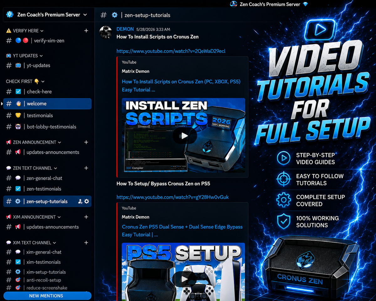Open channel settings gear for zen-setup-tutorials

[87, 201]
